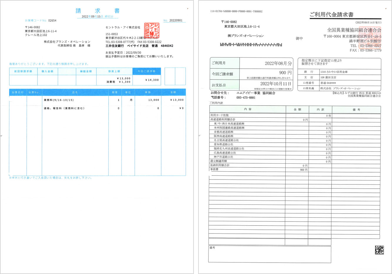Click the consumption tax line 消費税 ¥1,300
Image resolution: width=392 pixels, height=274 pixels.
click(118, 82)
